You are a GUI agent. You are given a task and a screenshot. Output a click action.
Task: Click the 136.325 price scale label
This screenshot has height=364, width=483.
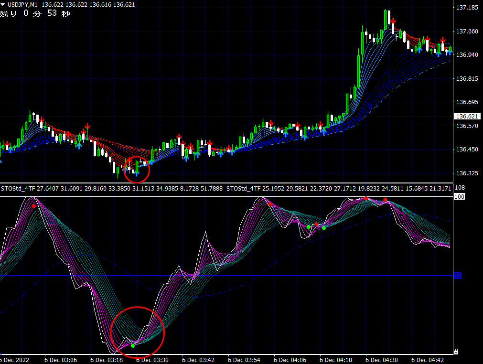[468, 173]
